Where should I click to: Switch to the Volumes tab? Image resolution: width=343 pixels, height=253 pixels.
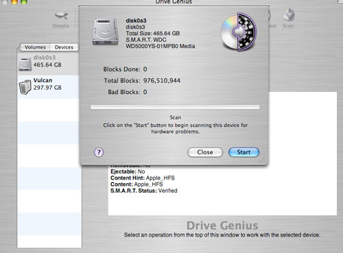(35, 47)
